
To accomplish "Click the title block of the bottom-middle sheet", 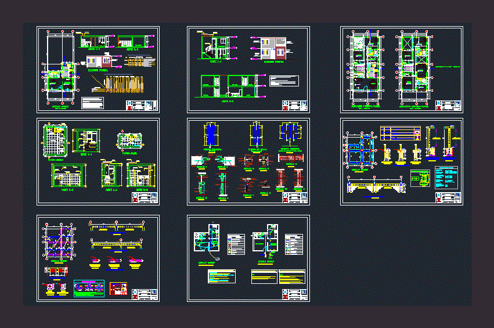I will (294, 294).
